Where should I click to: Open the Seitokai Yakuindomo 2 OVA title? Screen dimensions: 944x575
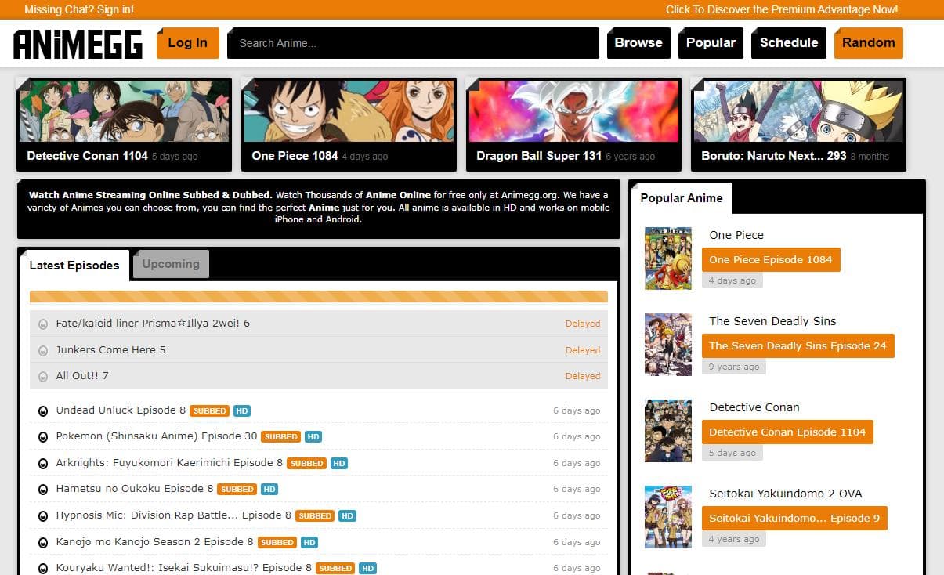coord(786,494)
